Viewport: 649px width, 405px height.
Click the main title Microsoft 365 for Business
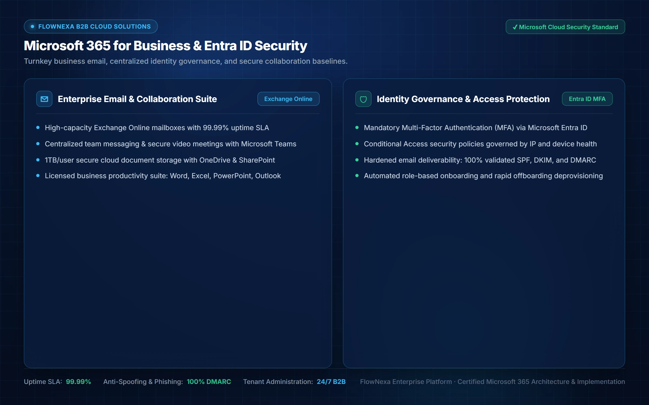(165, 45)
